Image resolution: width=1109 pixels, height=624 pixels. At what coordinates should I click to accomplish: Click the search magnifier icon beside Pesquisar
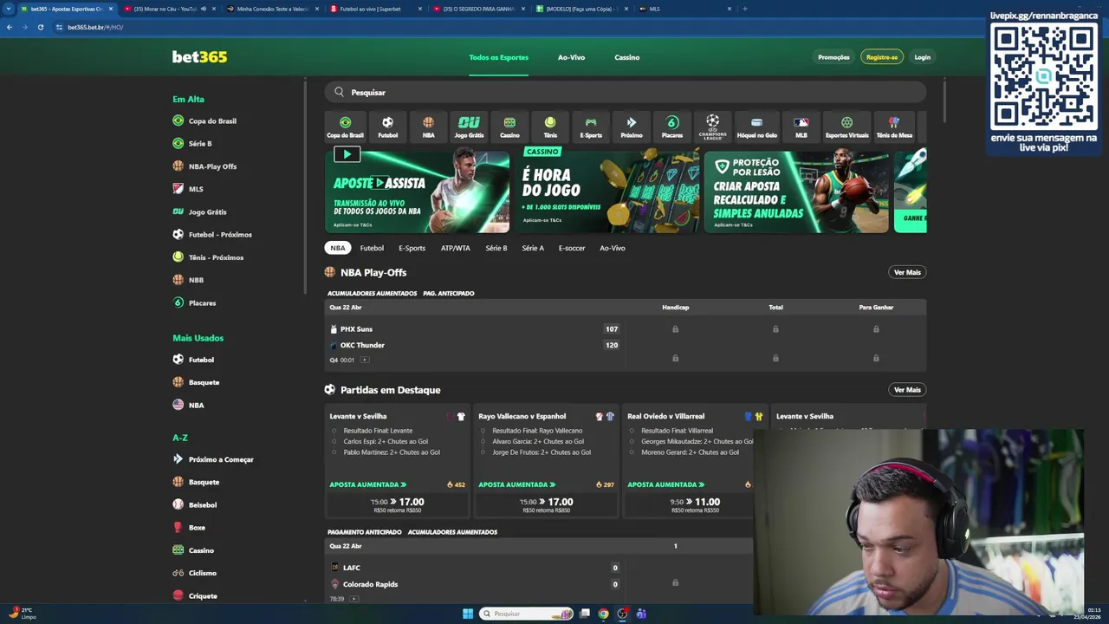(339, 92)
